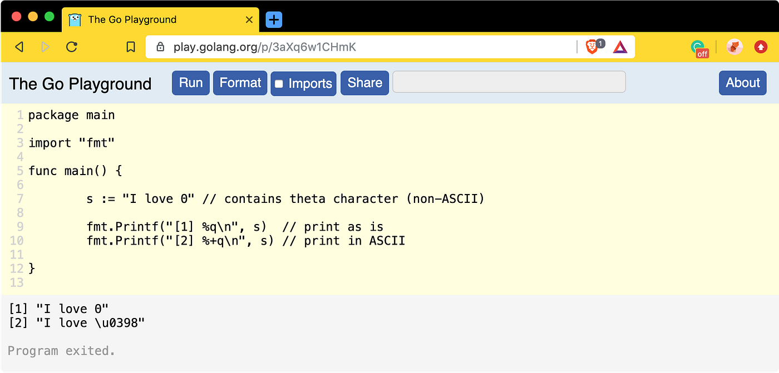Screen dimensions: 779x373
Task: Switch to The Go Playground tab
Action: click(132, 20)
